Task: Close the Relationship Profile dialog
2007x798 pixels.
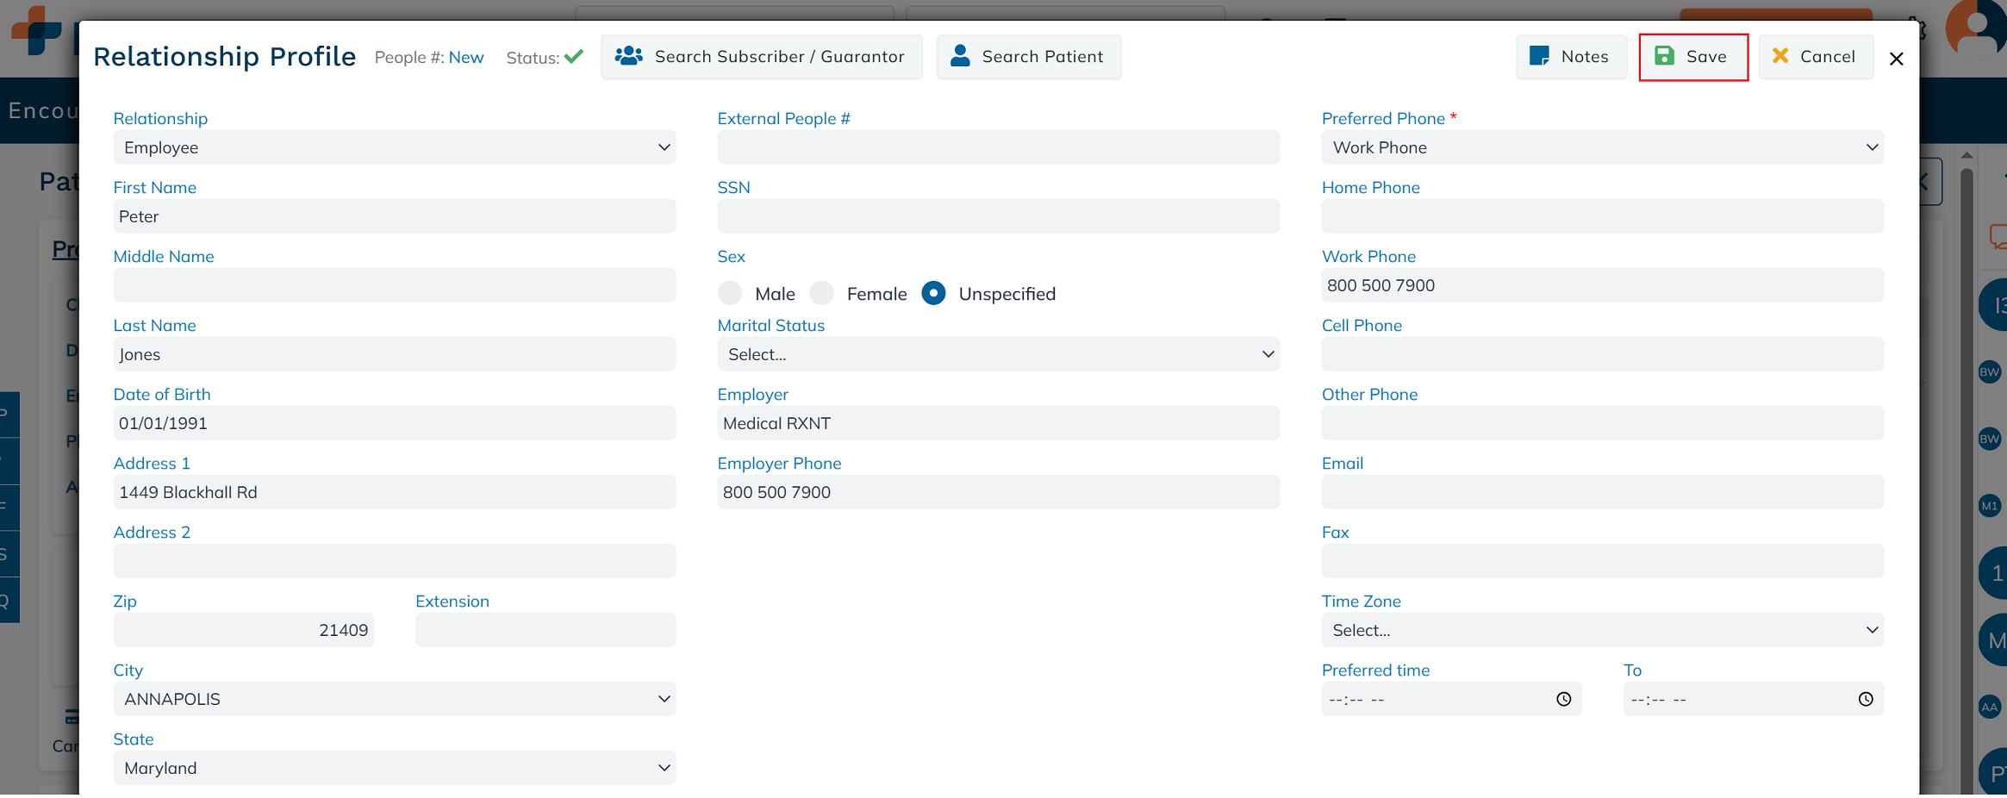Action: pos(1896,59)
